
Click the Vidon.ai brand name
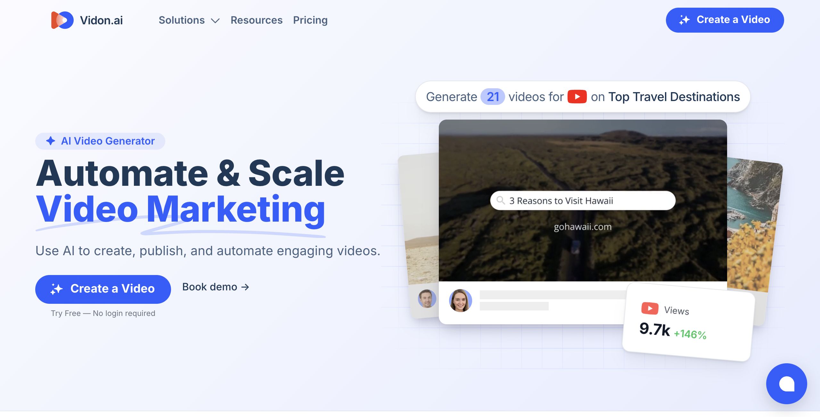pyautogui.click(x=101, y=20)
